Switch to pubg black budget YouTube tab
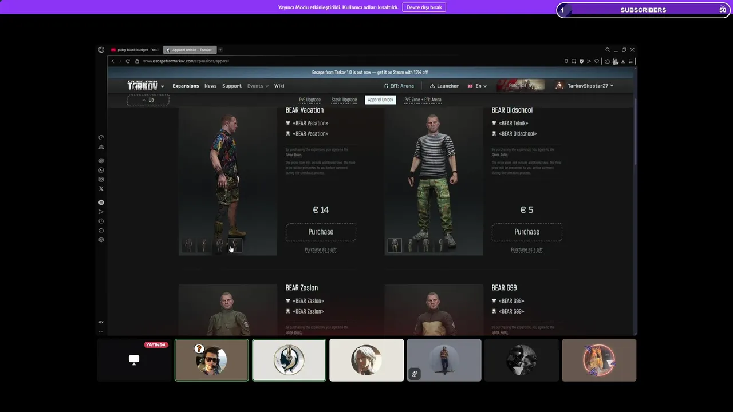 135,50
